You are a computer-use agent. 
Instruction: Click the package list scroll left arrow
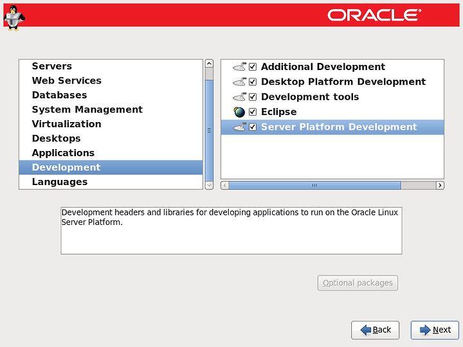pos(224,185)
